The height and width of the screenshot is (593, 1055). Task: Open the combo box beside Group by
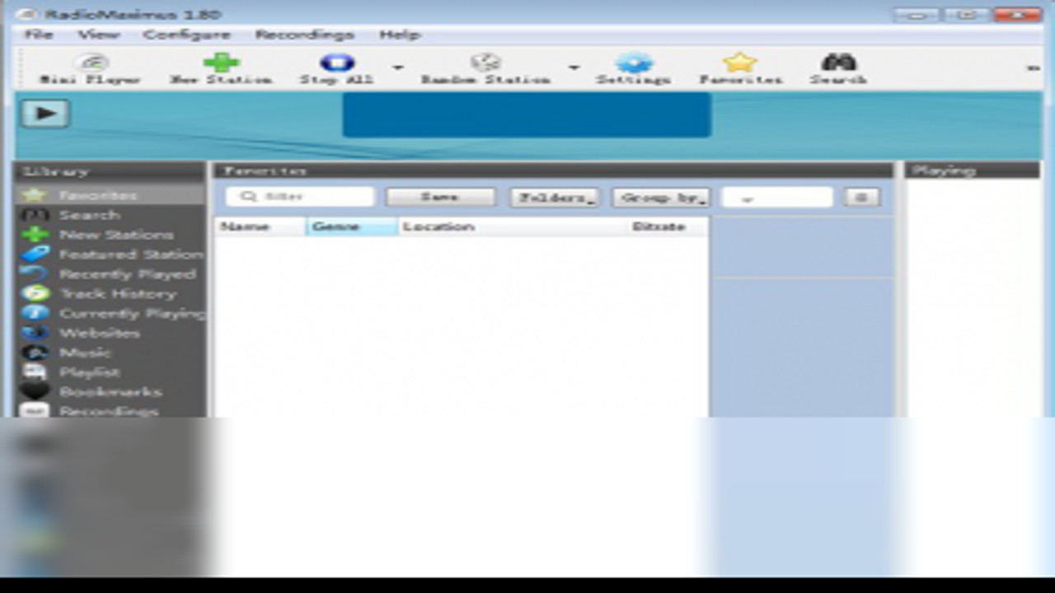pyautogui.click(x=777, y=198)
